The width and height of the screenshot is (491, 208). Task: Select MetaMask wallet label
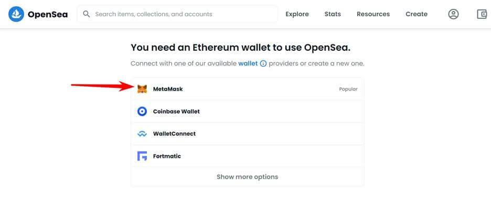[168, 89]
